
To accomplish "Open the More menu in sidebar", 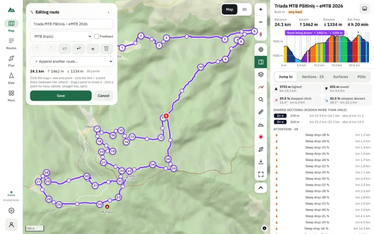I will point(11,96).
